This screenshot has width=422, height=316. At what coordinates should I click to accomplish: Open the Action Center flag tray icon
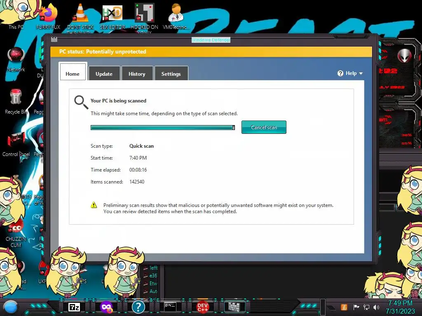pos(356,307)
